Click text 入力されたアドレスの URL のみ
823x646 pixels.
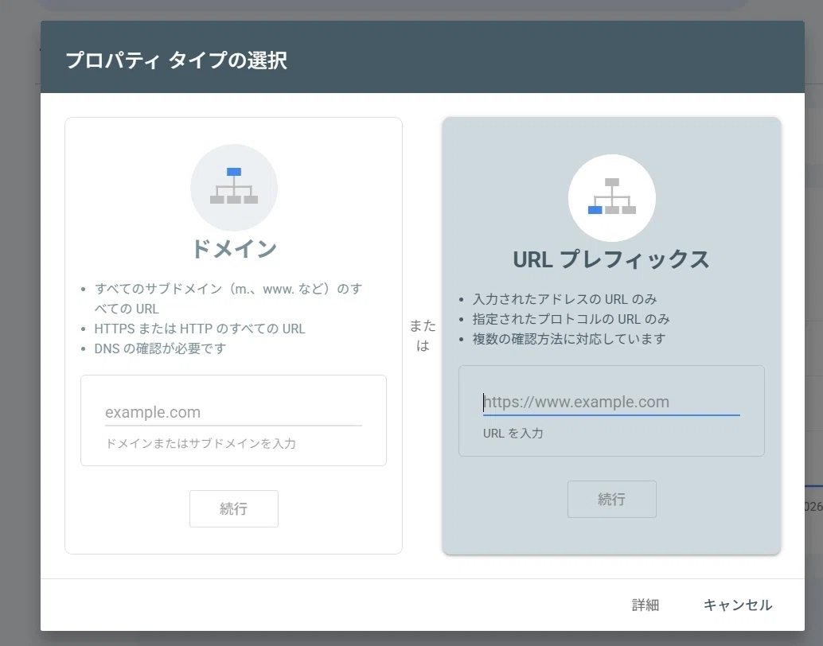564,299
